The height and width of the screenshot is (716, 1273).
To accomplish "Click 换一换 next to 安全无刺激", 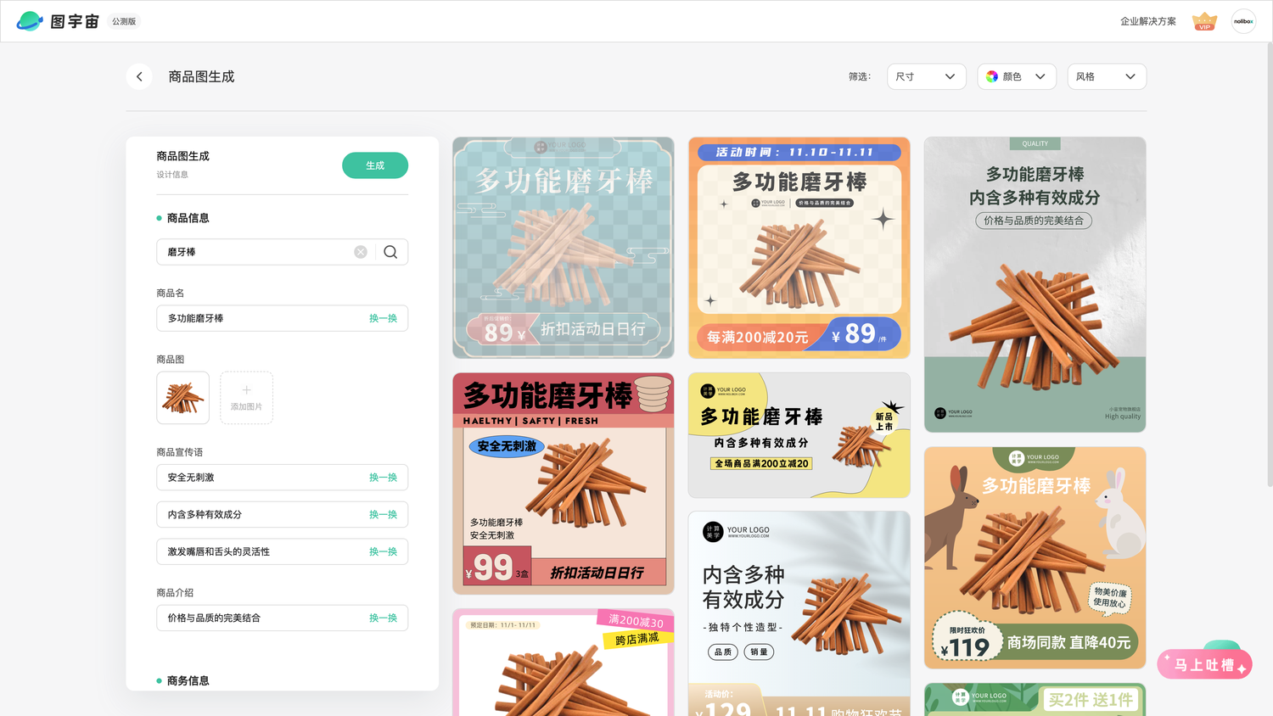I will point(383,478).
